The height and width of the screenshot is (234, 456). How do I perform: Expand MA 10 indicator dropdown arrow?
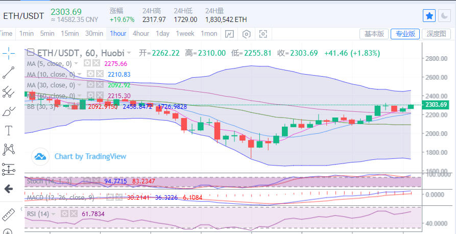[80, 74]
